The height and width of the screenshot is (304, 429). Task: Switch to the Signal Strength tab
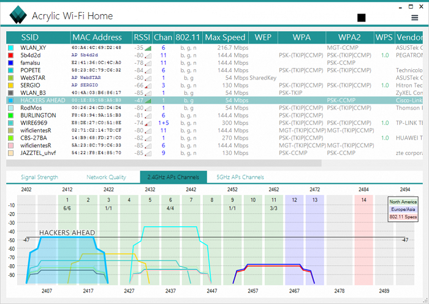(x=39, y=177)
